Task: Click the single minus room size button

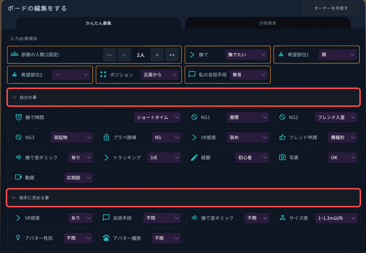Action: pos(124,55)
